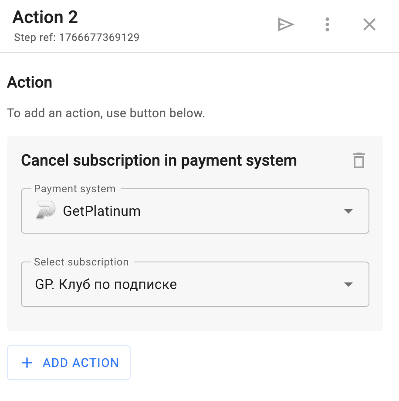Screen dimensions: 399x401
Task: Click the Action section heading
Action: pyautogui.click(x=30, y=82)
